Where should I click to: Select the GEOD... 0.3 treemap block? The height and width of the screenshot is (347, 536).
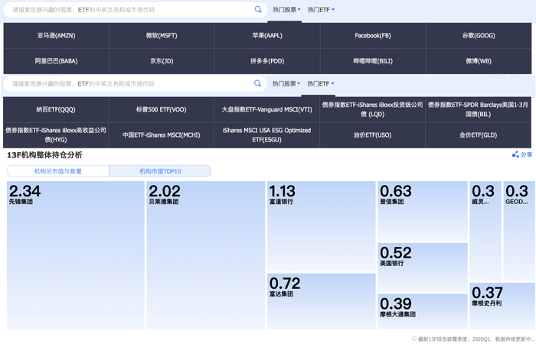tap(519, 231)
